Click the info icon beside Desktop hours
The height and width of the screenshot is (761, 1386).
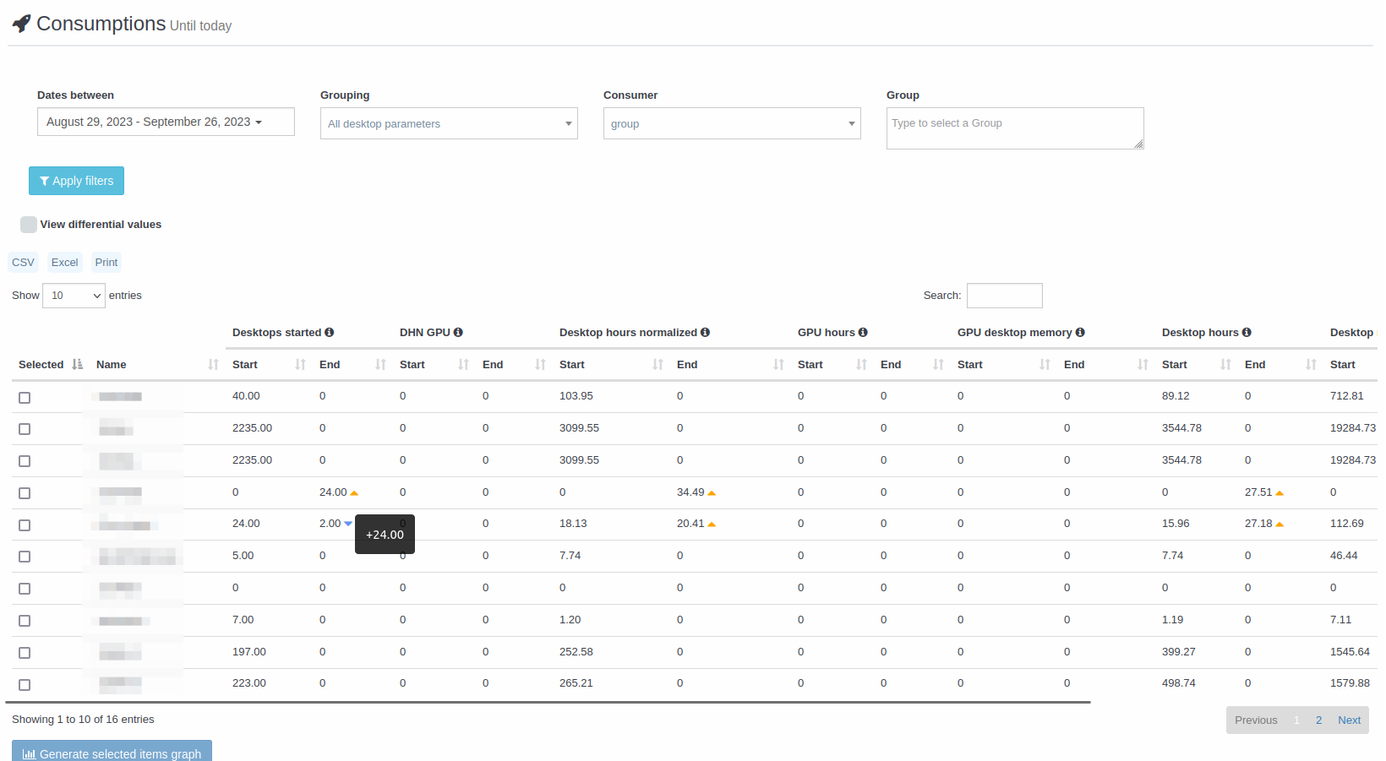[x=1247, y=333]
